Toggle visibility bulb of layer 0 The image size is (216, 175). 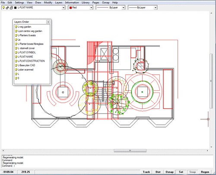[16, 78]
